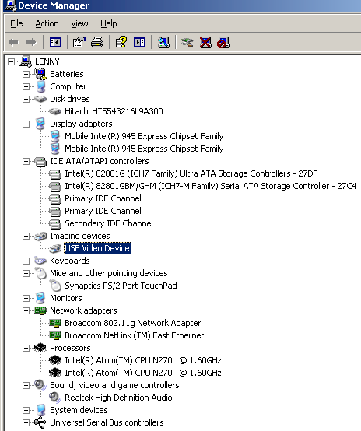Open the View menu

pos(79,23)
